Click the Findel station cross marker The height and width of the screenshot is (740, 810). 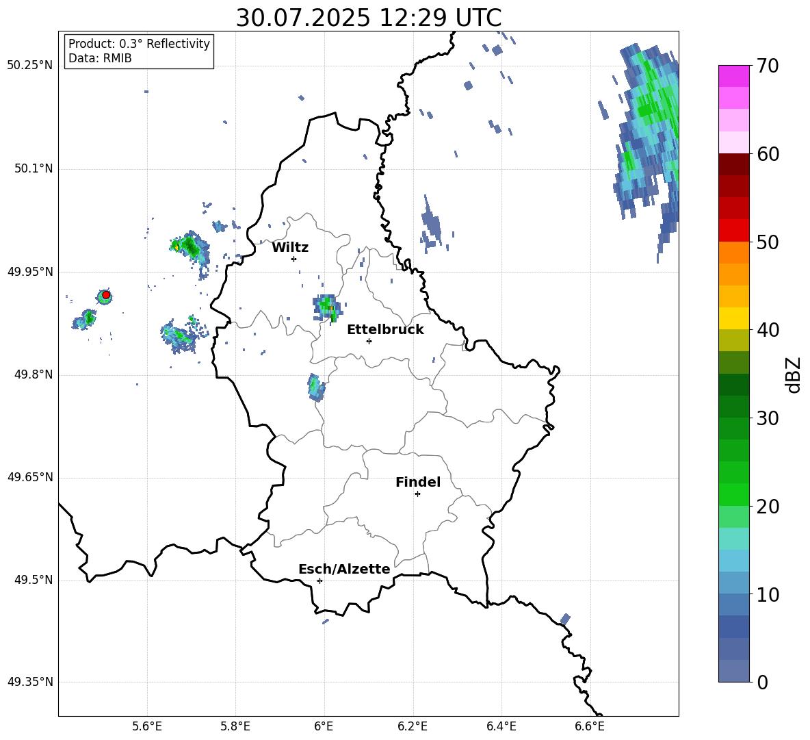coord(417,494)
